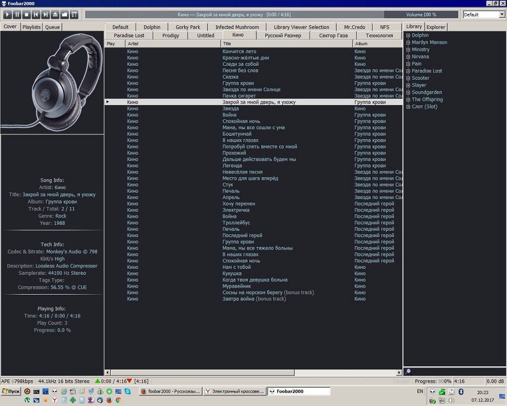
Task: Click the Eject/Open icon in toolbar
Action: 54,15
